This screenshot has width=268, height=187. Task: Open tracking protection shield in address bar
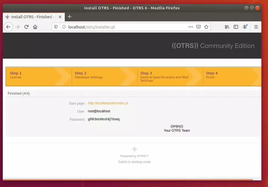click(56, 27)
